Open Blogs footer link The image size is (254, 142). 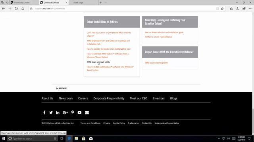173,98
